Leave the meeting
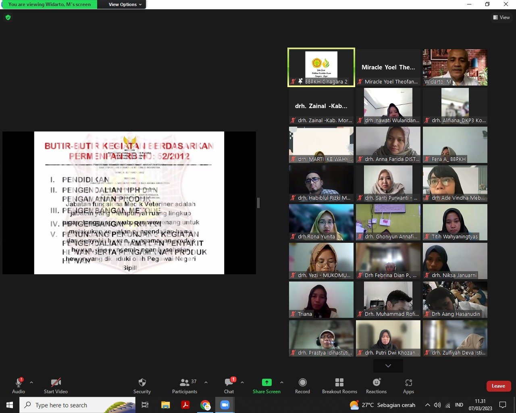Image resolution: width=516 pixels, height=413 pixels. pos(498,386)
